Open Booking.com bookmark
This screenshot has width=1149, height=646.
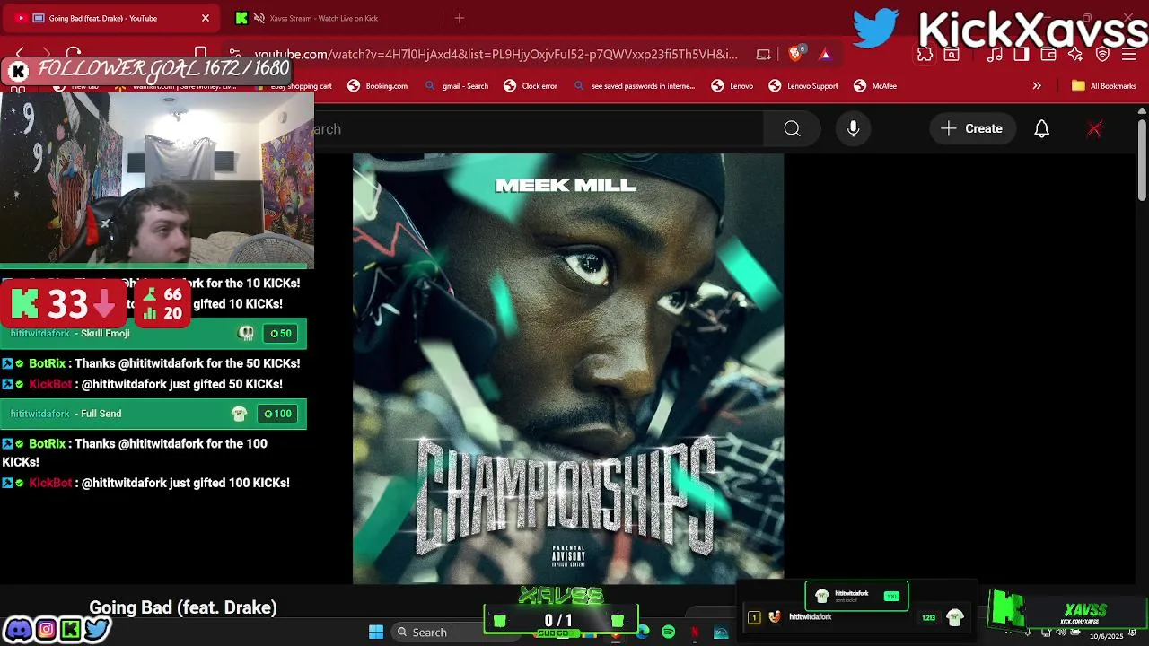[x=378, y=86]
